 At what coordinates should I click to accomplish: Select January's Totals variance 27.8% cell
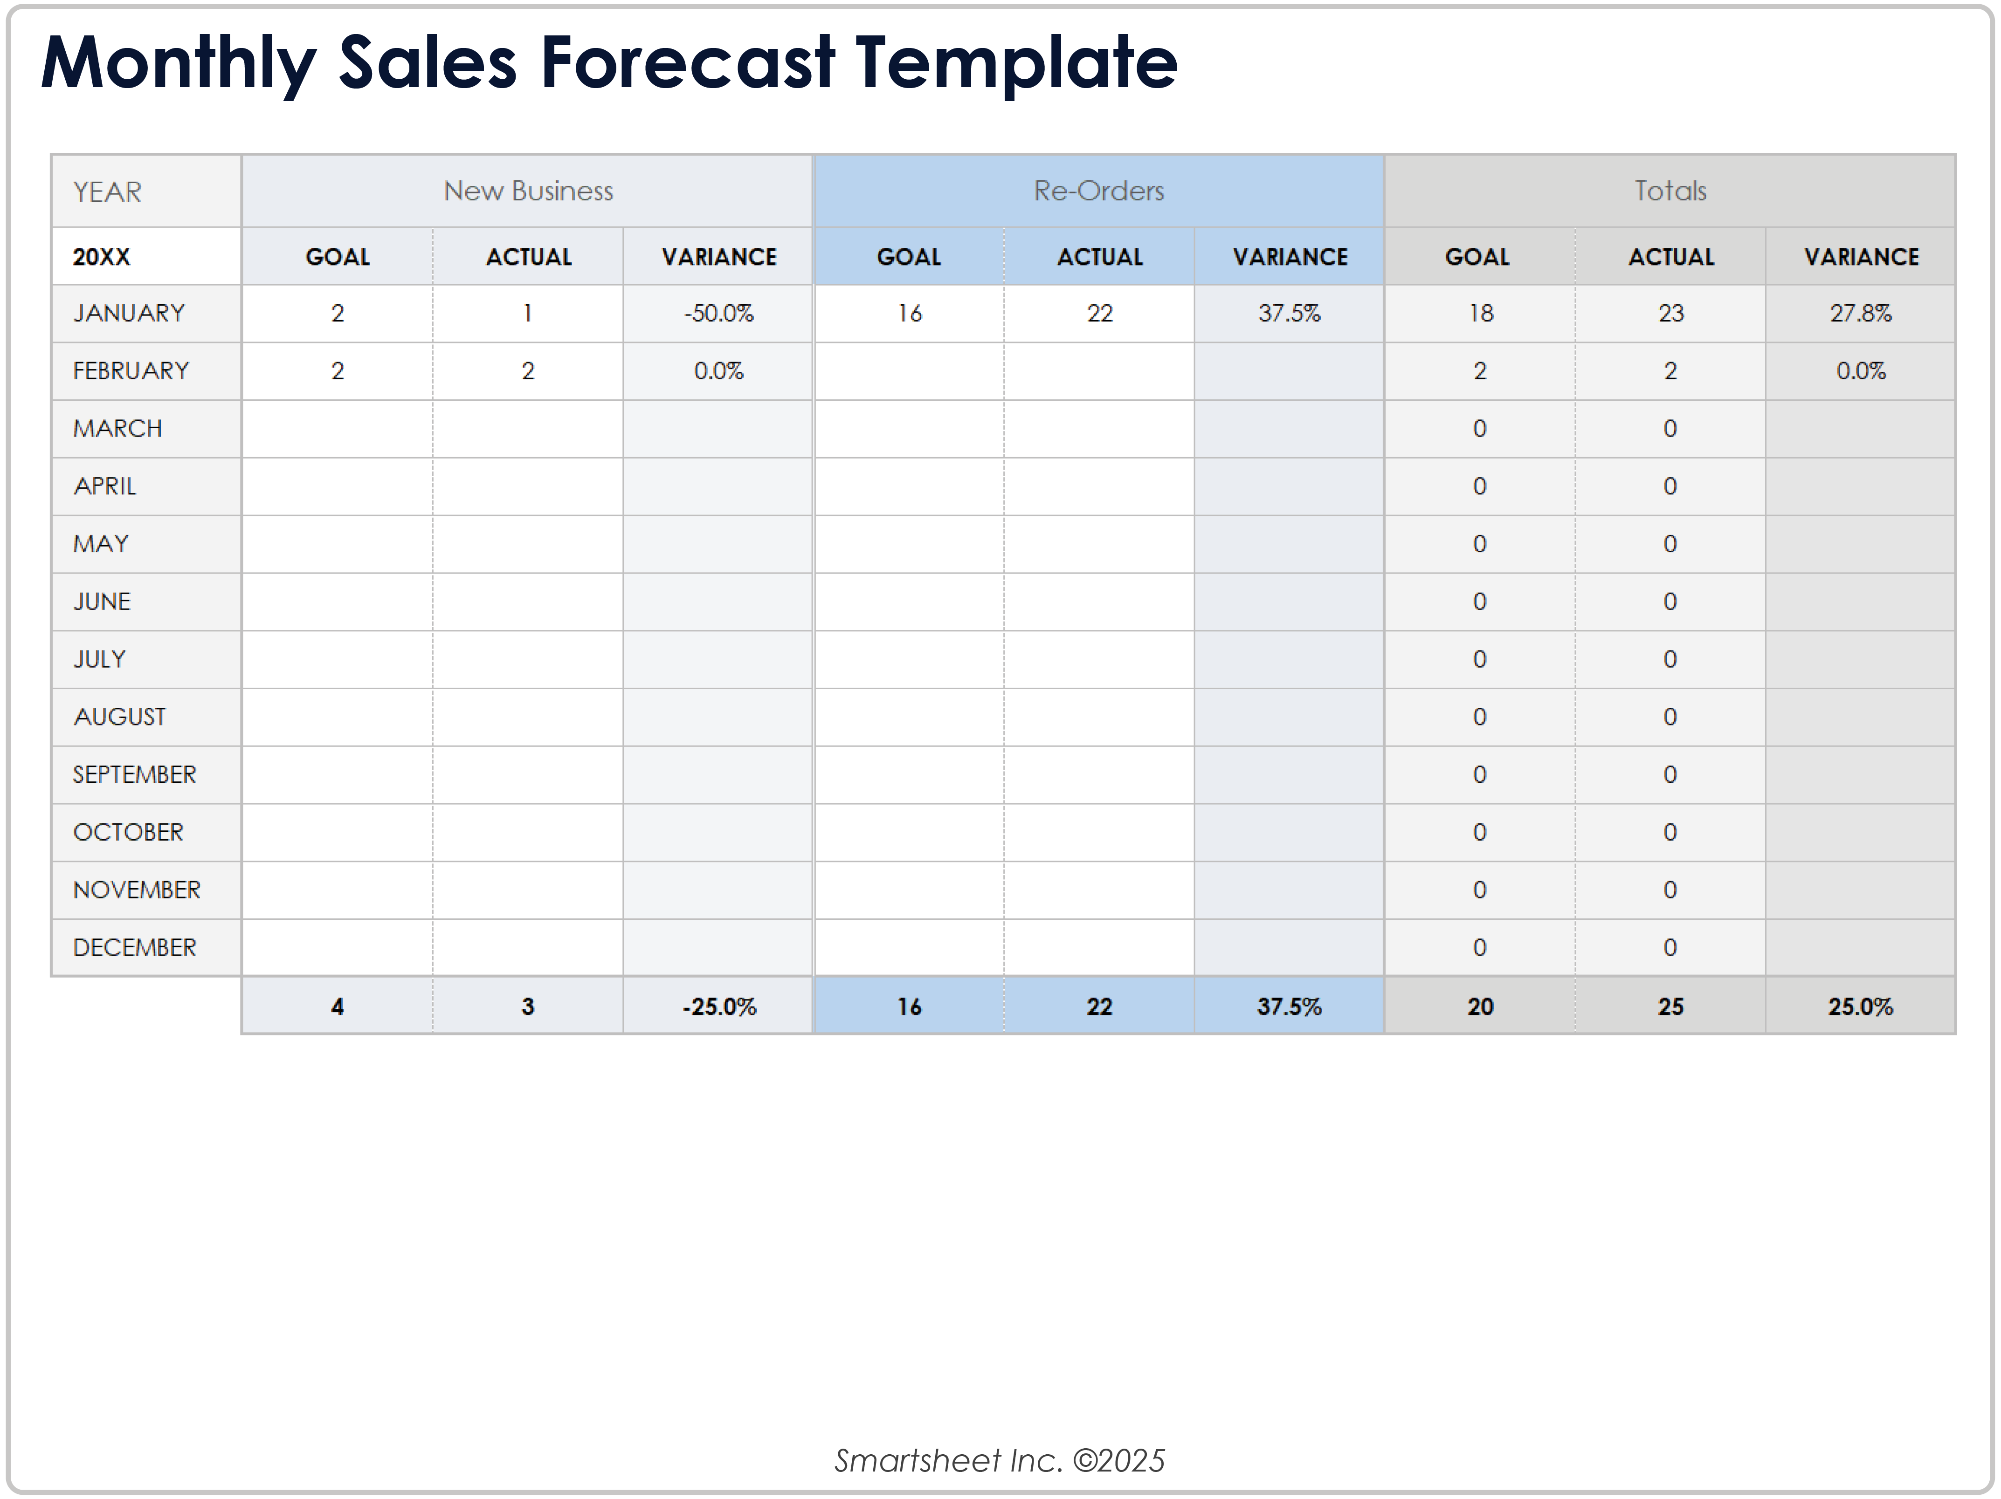point(1860,314)
